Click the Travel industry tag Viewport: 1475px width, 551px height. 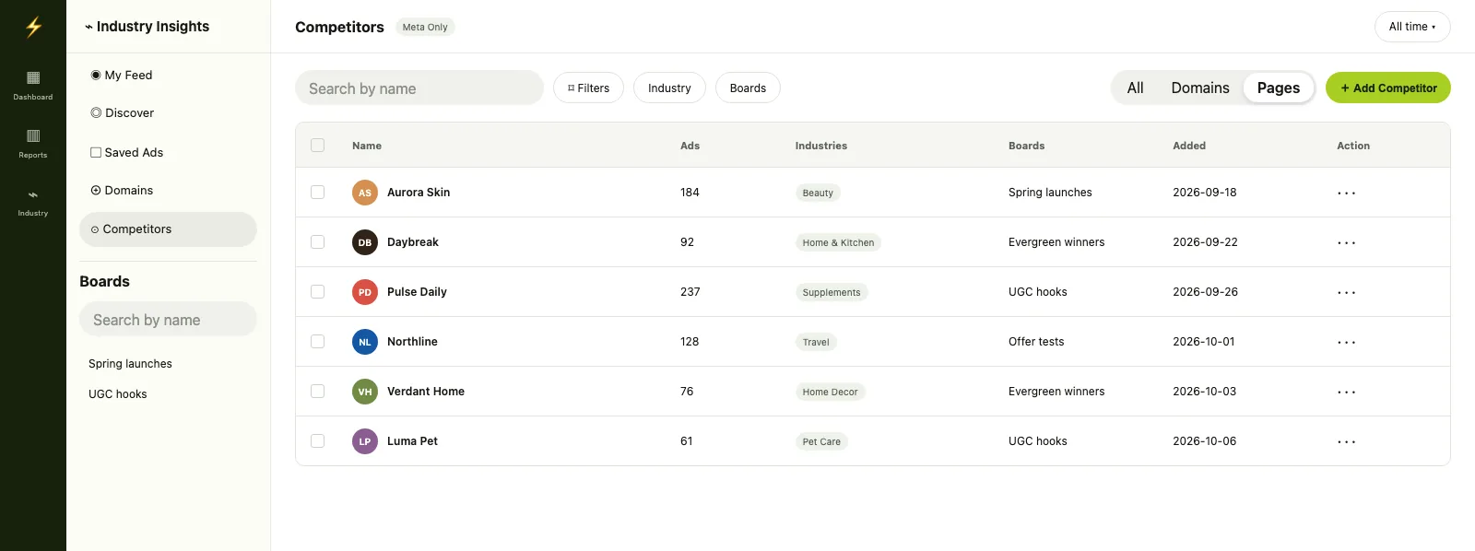point(816,342)
